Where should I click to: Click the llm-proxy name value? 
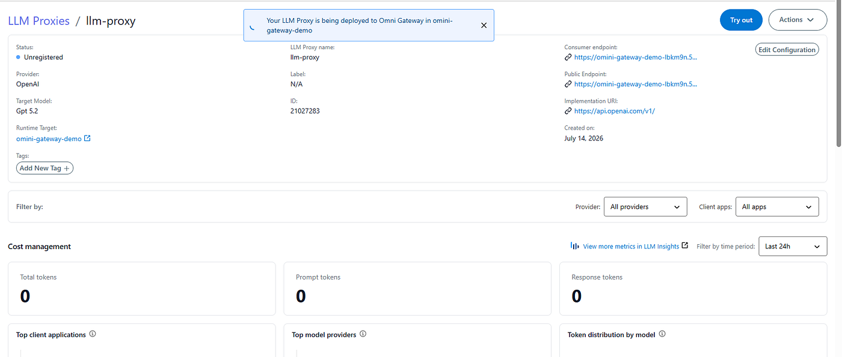coord(305,58)
